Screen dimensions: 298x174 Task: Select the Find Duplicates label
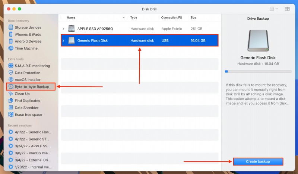tap(27, 101)
